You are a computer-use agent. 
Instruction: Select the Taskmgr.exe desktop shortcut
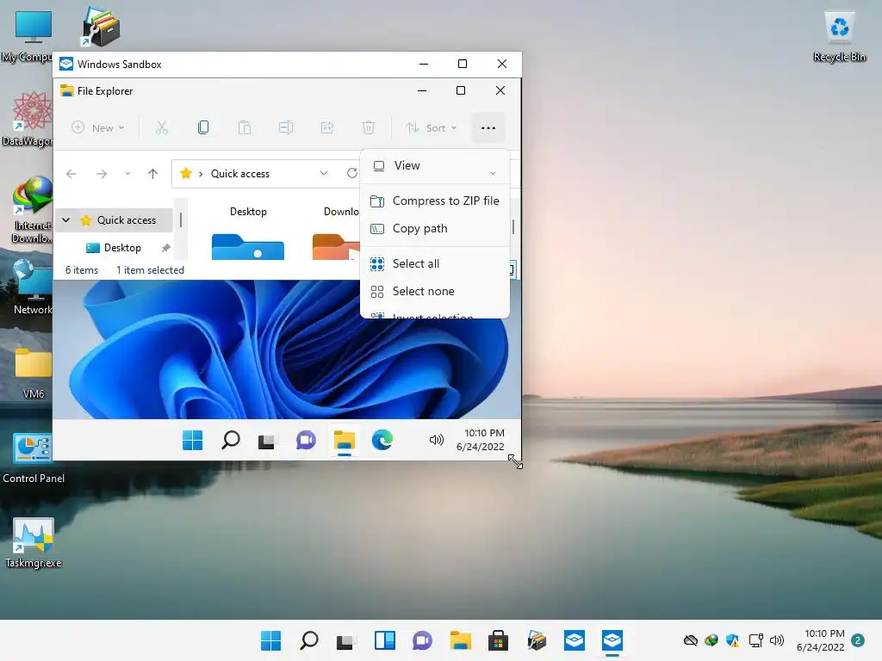tap(34, 542)
